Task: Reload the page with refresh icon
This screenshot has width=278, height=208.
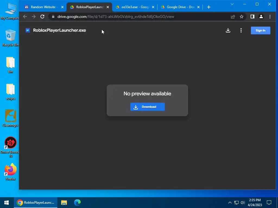Action: [42, 17]
